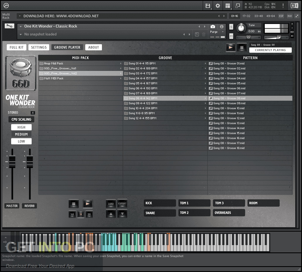Play currently playing groove, top right
The width and height of the screenshot is (302, 272).
pos(231,47)
